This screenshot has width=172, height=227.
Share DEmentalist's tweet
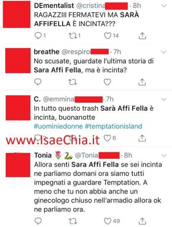142,36
